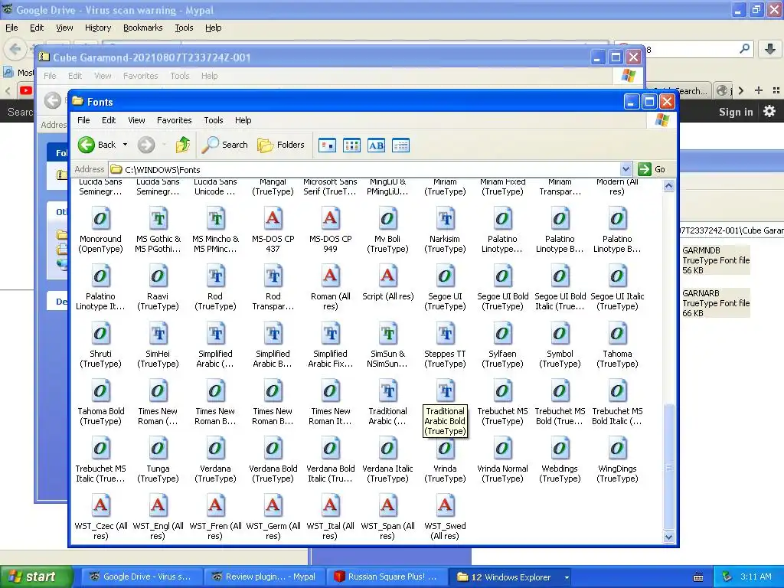
Task: Select the Mv Boli (TrueType) font icon
Action: pyautogui.click(x=387, y=219)
